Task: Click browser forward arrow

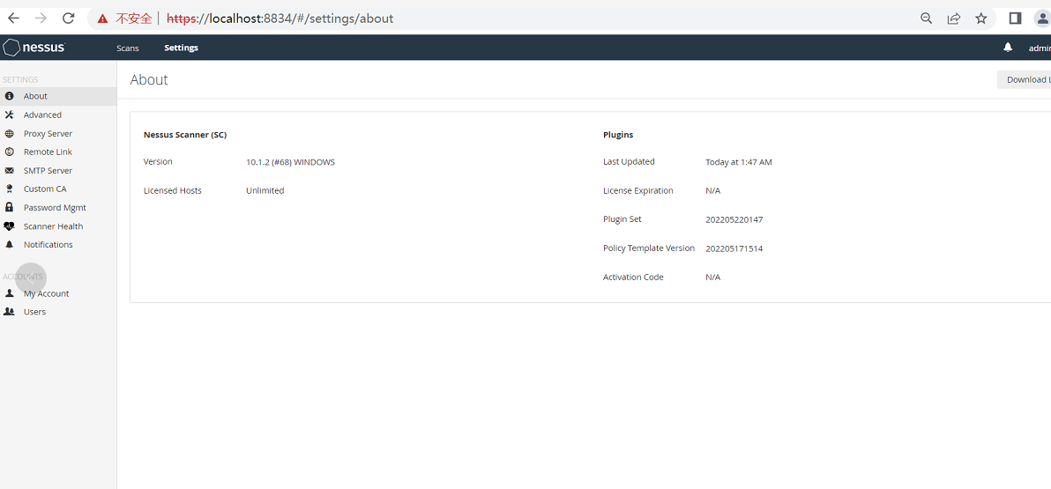Action: [x=41, y=19]
